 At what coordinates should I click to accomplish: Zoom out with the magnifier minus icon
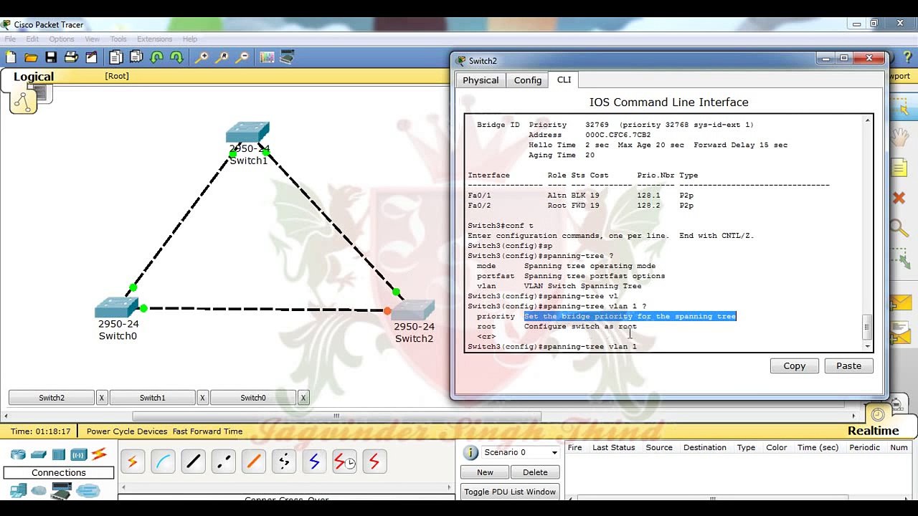pyautogui.click(x=242, y=57)
